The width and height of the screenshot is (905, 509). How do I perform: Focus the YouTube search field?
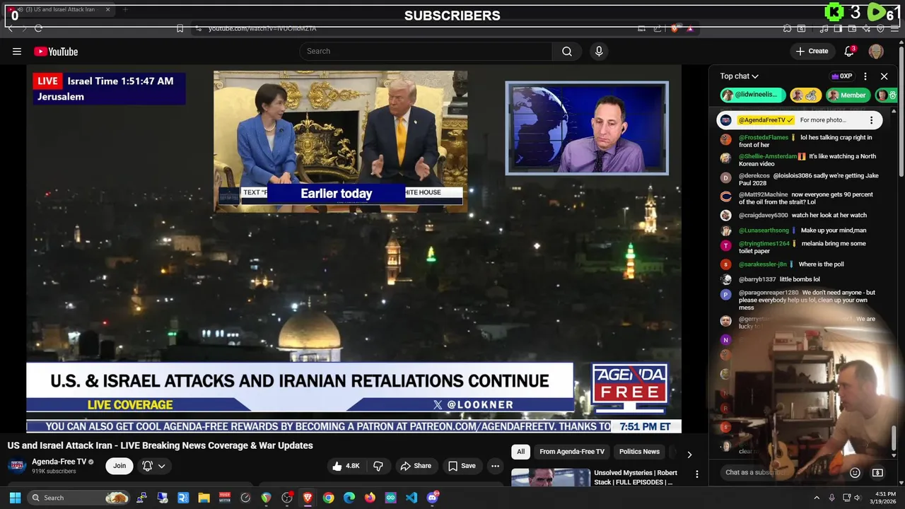click(x=426, y=51)
